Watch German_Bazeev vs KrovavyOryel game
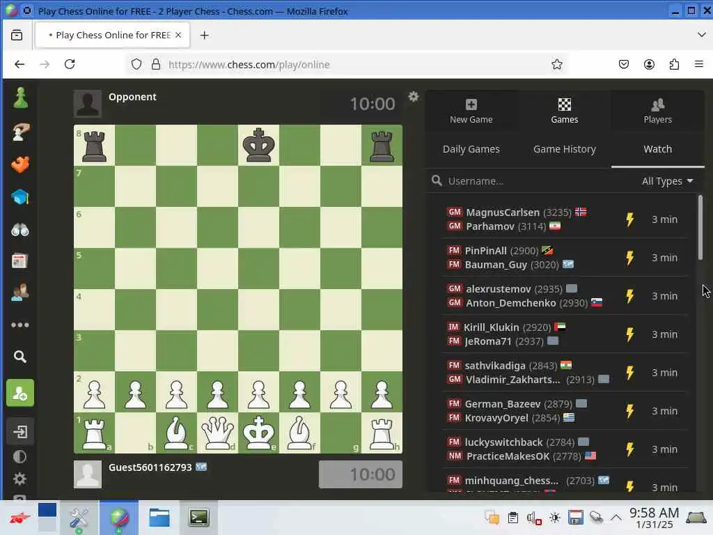The image size is (713, 535). pyautogui.click(x=564, y=411)
